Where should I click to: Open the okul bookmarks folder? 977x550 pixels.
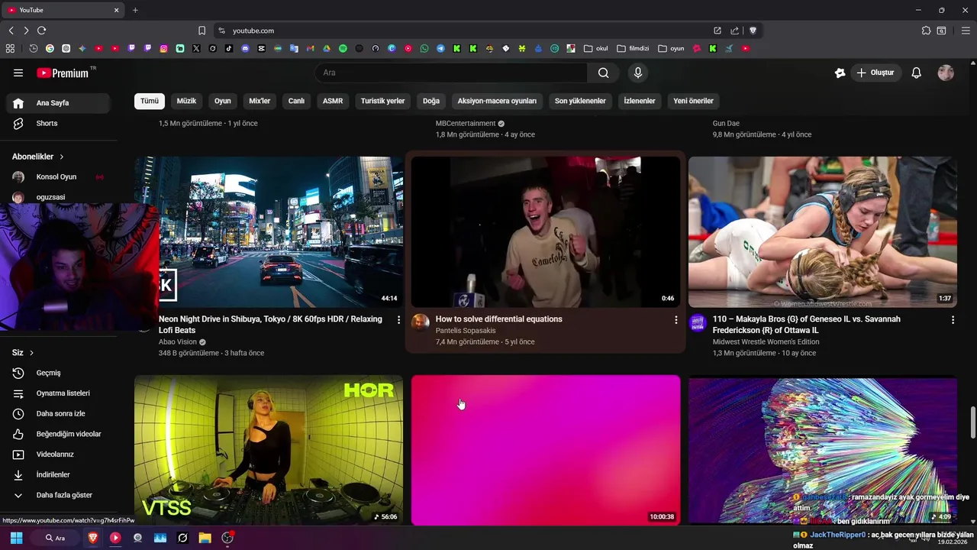[596, 48]
